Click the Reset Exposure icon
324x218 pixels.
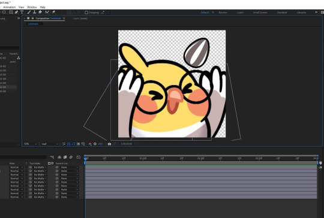[x=95, y=144]
